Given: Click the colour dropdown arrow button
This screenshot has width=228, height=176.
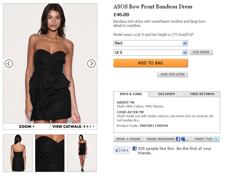Looking at the screenshot, I should (x=185, y=43).
